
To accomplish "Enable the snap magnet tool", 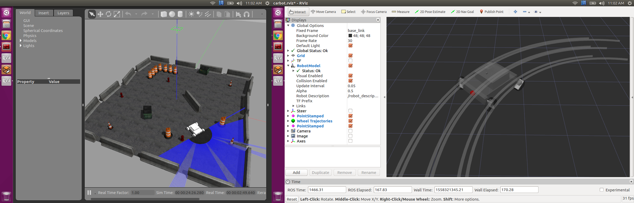I will pyautogui.click(x=247, y=14).
